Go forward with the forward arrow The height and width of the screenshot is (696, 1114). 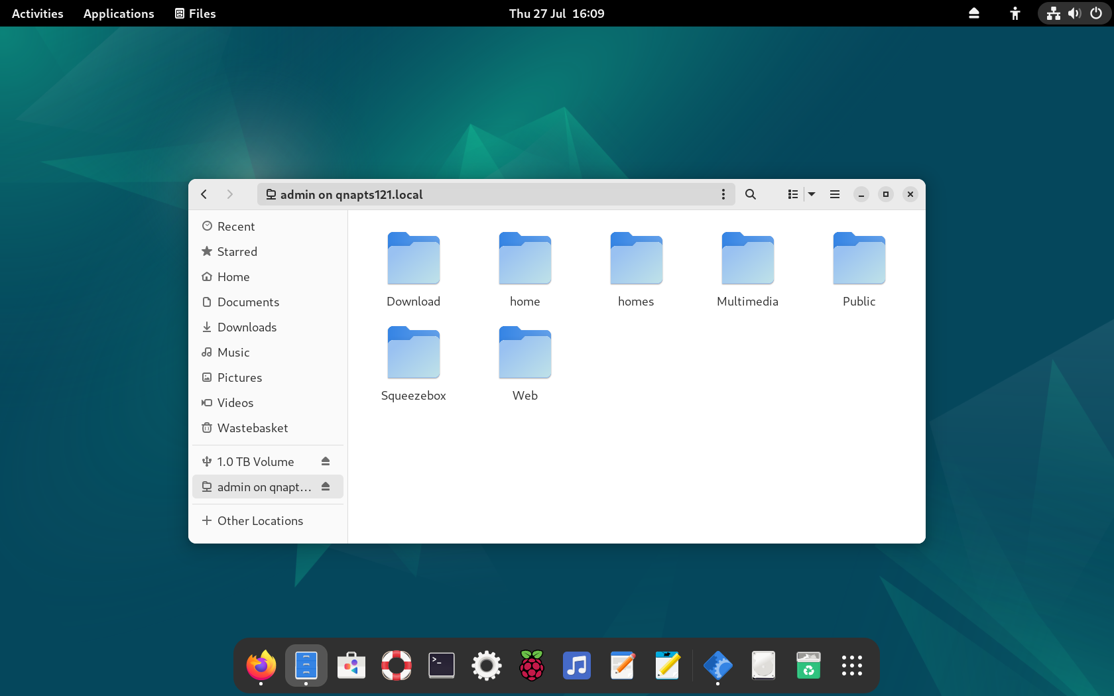pyautogui.click(x=229, y=194)
